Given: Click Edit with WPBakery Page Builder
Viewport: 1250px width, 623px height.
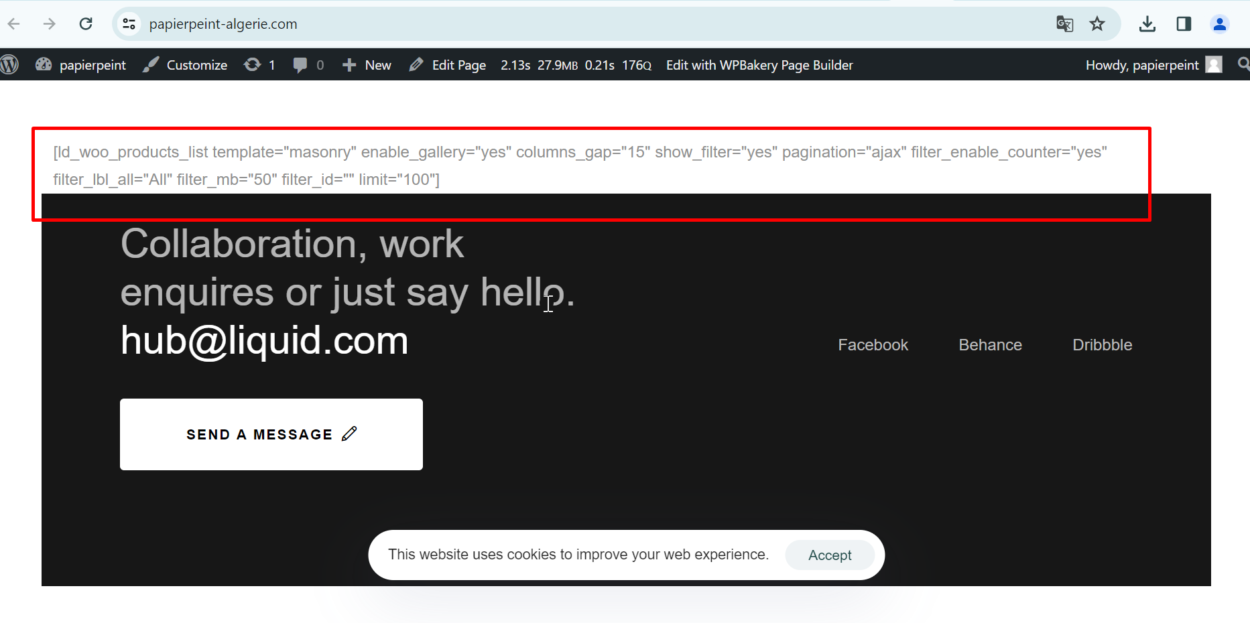Looking at the screenshot, I should [759, 65].
